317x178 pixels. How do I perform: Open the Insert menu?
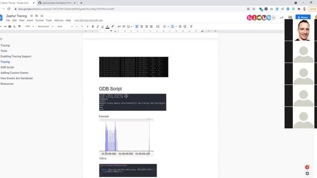(x=30, y=20)
